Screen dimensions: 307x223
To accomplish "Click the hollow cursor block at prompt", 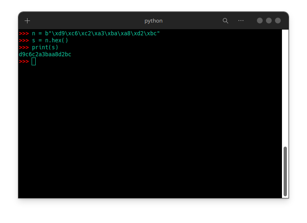I will [34, 62].
